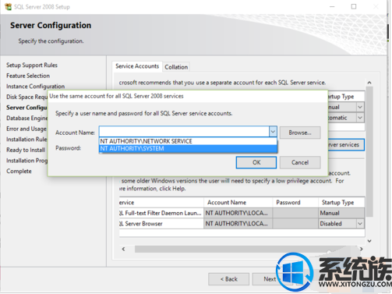This screenshot has width=392, height=294.
Task: Click the Startup Type column header
Action: pyautogui.click(x=341, y=203)
